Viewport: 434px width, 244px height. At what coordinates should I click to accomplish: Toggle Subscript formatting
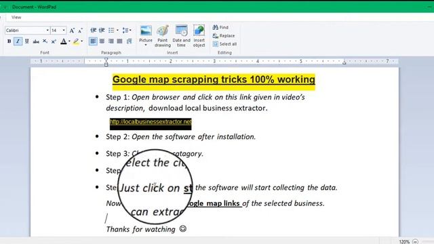click(x=45, y=41)
